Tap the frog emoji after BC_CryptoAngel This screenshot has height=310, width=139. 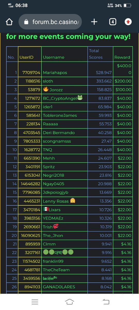click(x=80, y=98)
